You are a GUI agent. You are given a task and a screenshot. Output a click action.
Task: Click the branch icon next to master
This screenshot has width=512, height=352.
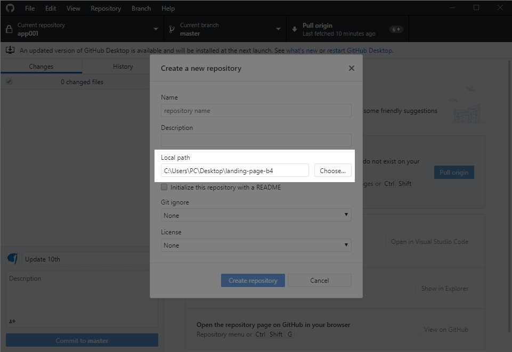(x=172, y=29)
